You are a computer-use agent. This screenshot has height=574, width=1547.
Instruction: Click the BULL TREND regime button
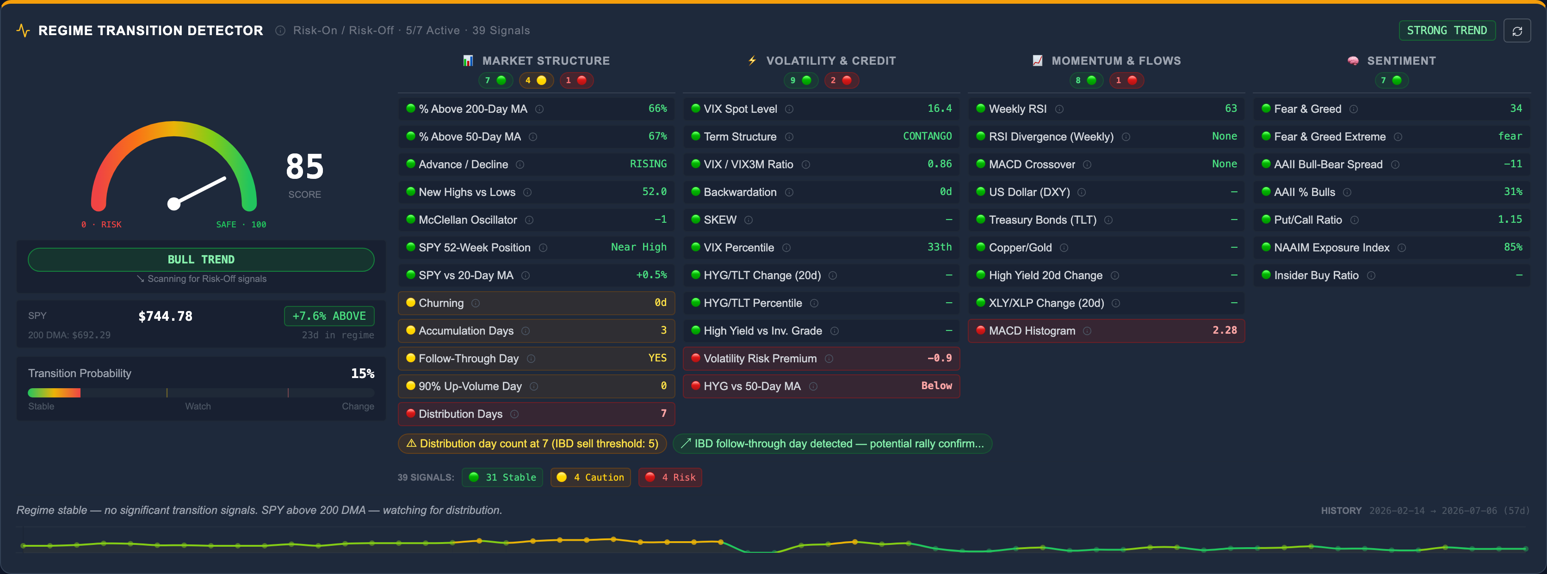[x=201, y=260]
